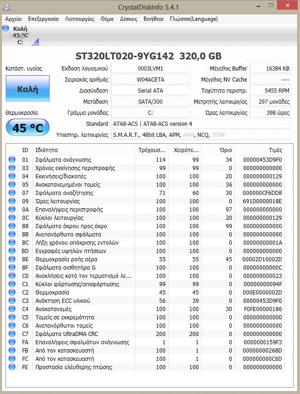Click the Όριο column header
The height and width of the screenshot is (394, 300).
[218, 150]
